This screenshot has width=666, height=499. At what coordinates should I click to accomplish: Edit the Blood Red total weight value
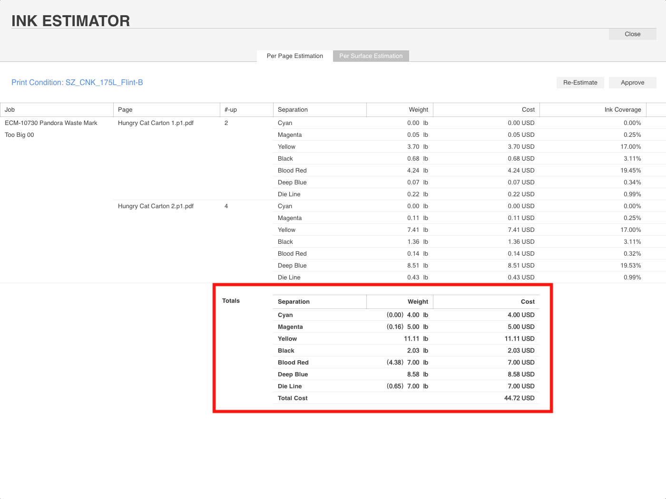(x=413, y=363)
